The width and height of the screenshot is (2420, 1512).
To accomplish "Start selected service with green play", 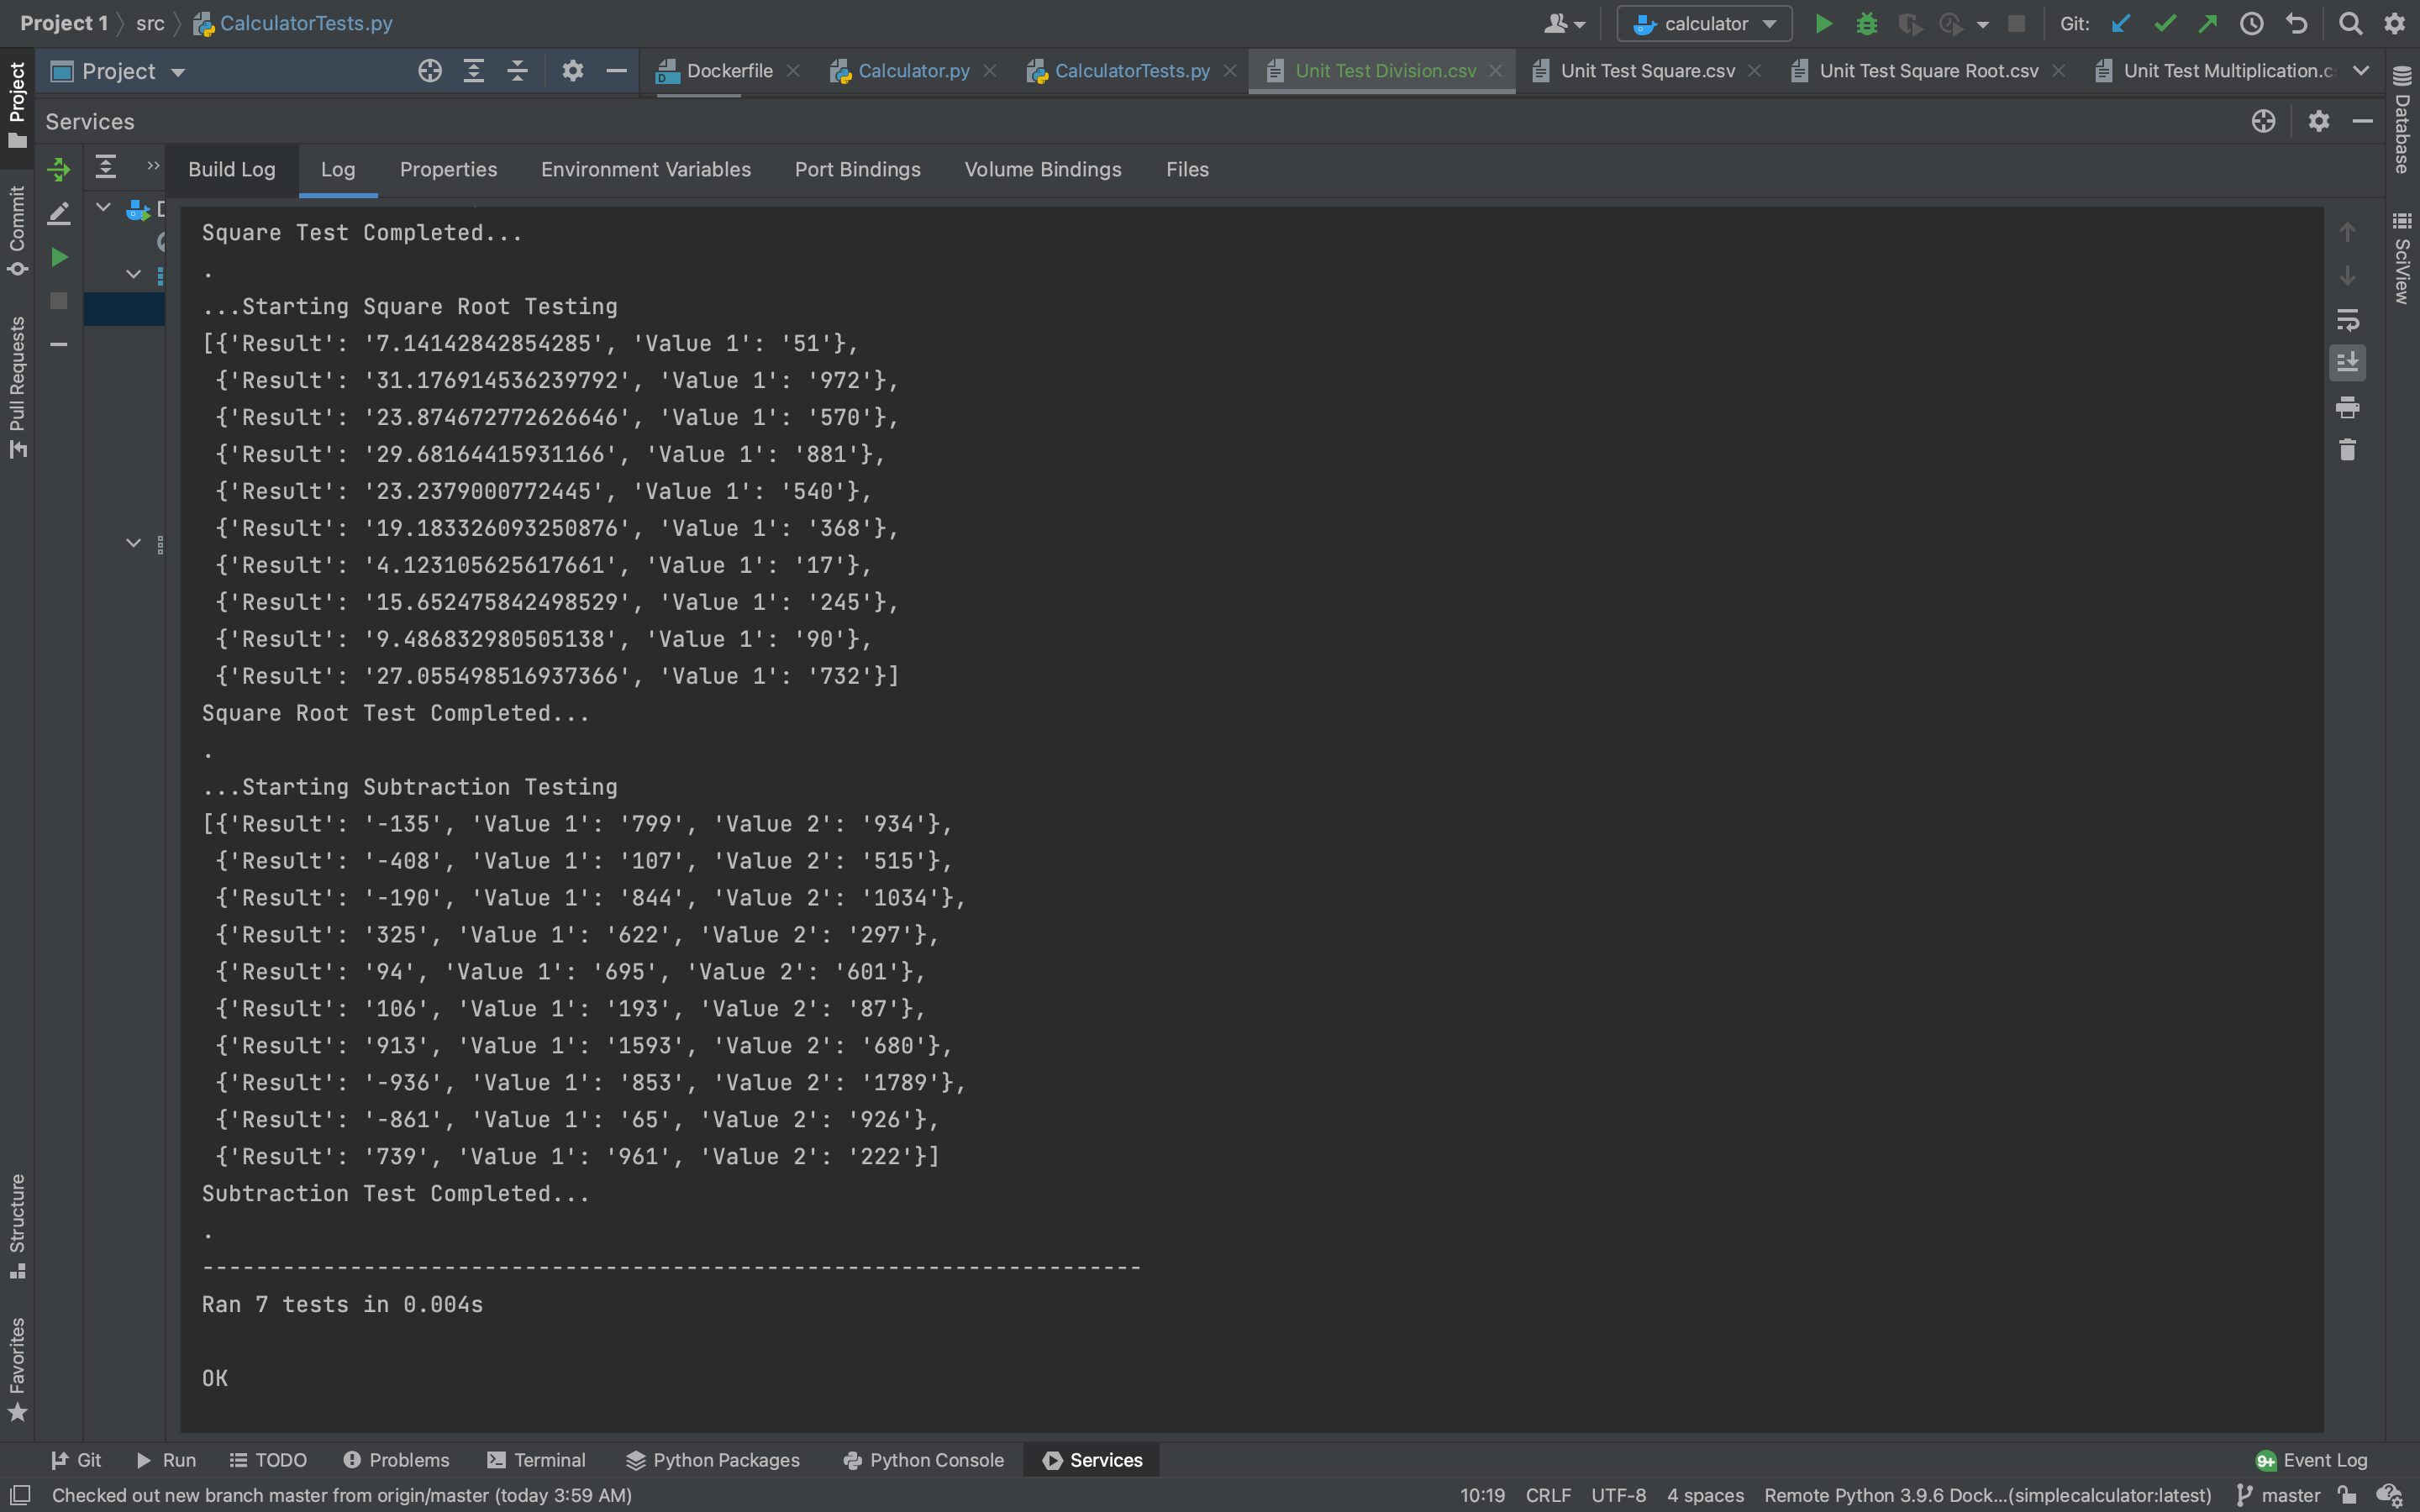I will point(59,257).
